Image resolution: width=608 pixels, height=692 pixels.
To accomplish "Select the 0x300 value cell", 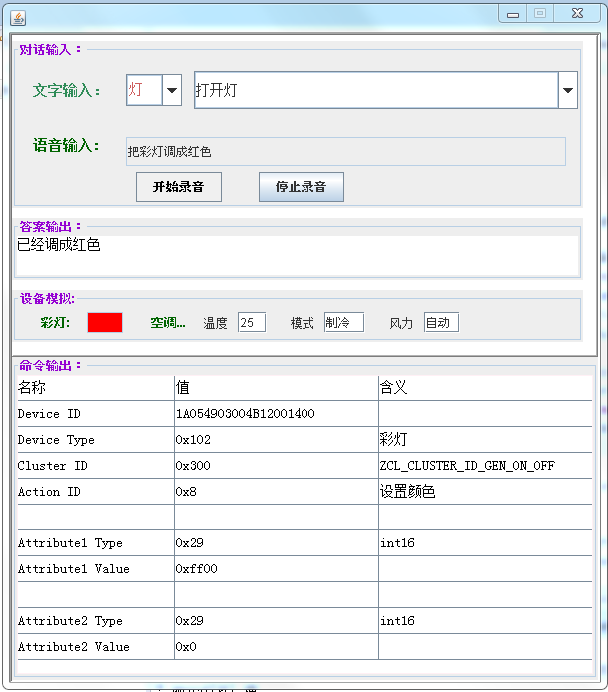I will (x=277, y=466).
